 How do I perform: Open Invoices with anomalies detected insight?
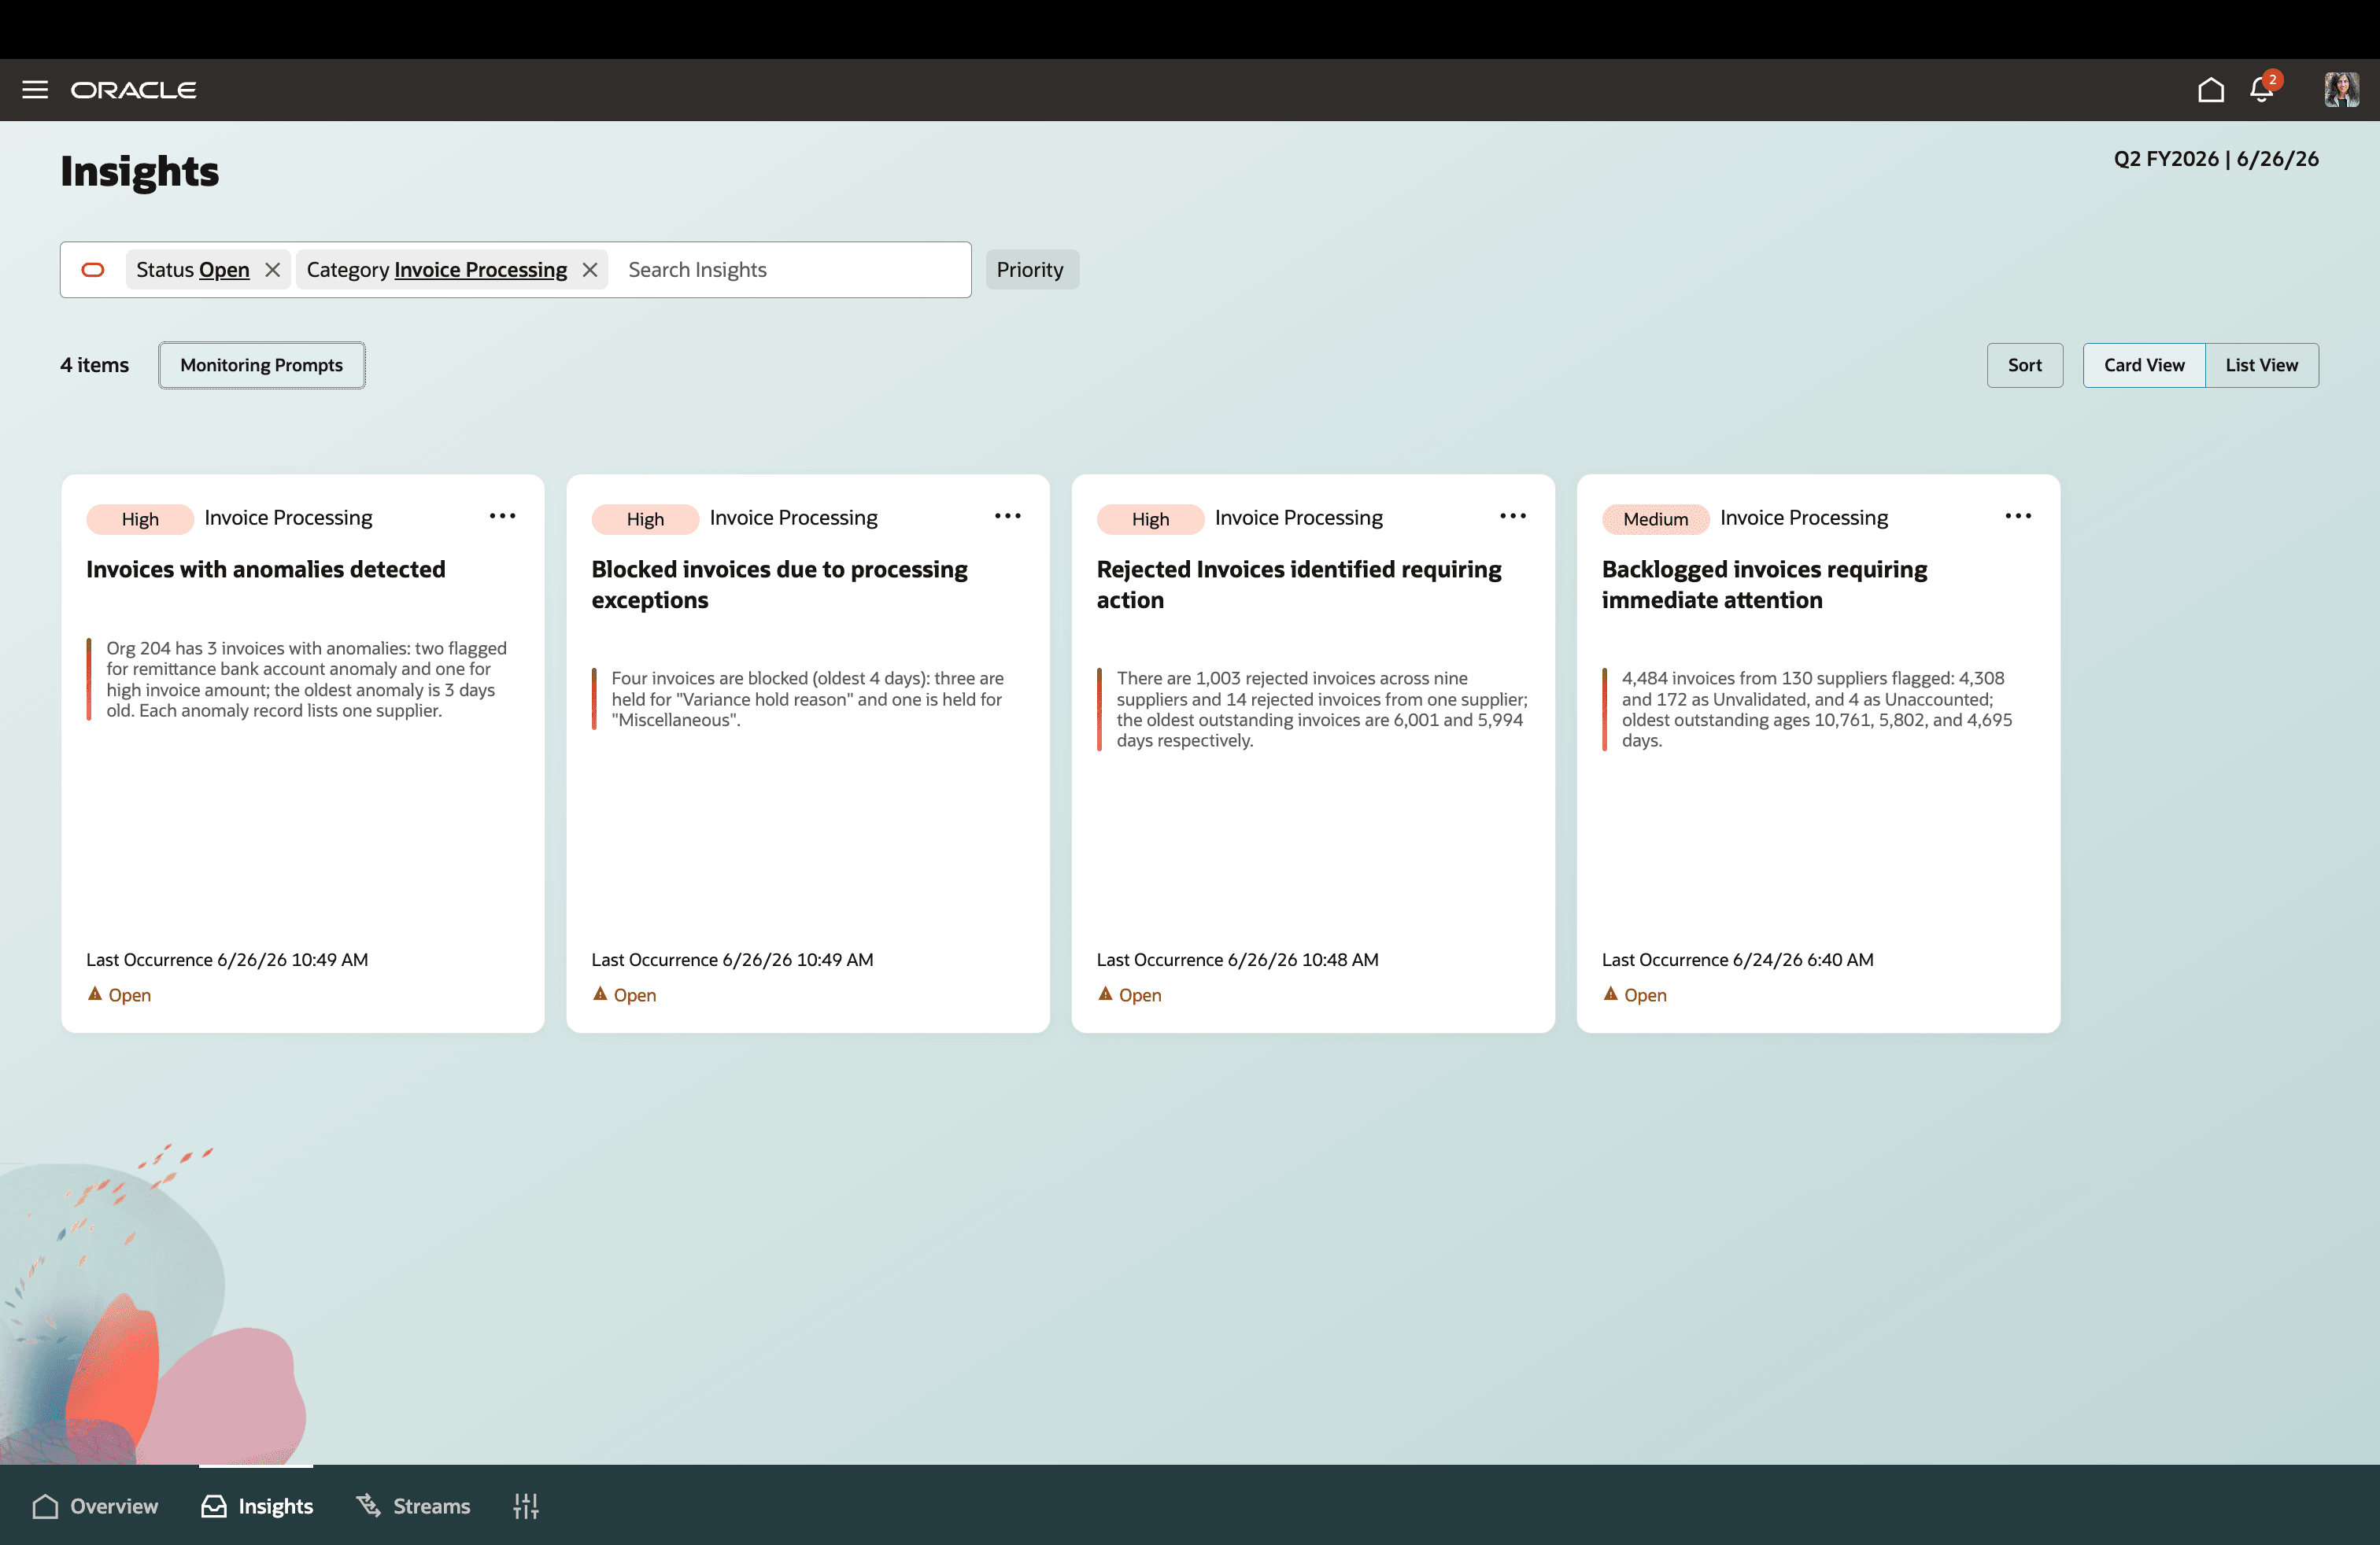266,570
